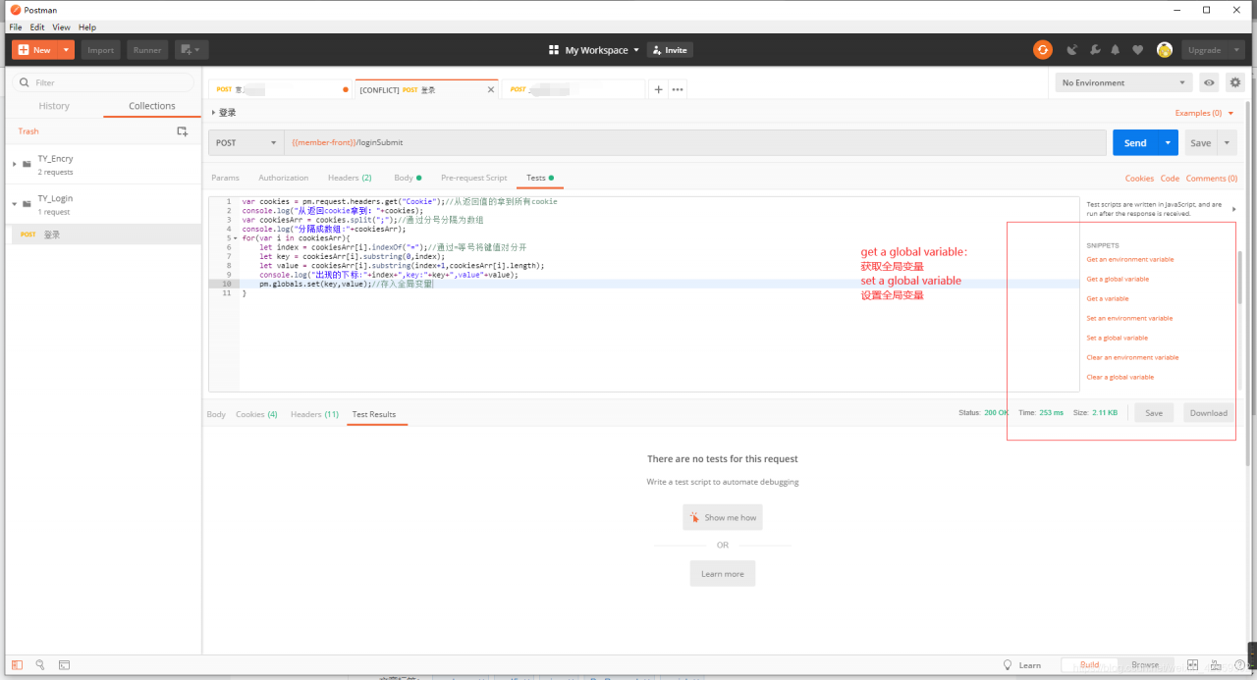This screenshot has height=680, width=1257.
Task: Open manage environments gear icon
Action: pyautogui.click(x=1235, y=82)
